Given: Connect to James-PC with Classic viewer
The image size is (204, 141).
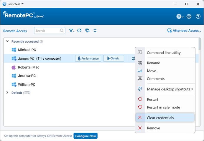Looking at the screenshot, I should click(x=113, y=58).
